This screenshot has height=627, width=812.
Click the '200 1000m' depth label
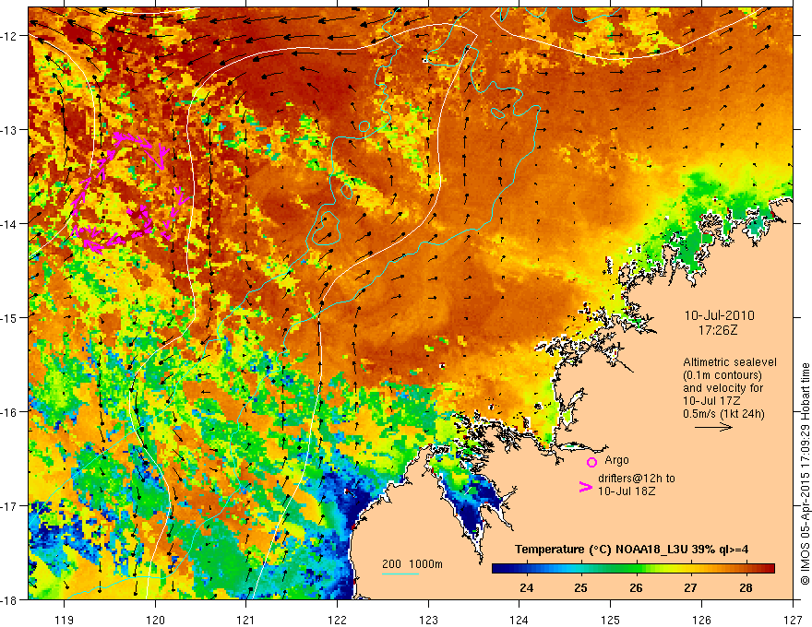coord(412,564)
